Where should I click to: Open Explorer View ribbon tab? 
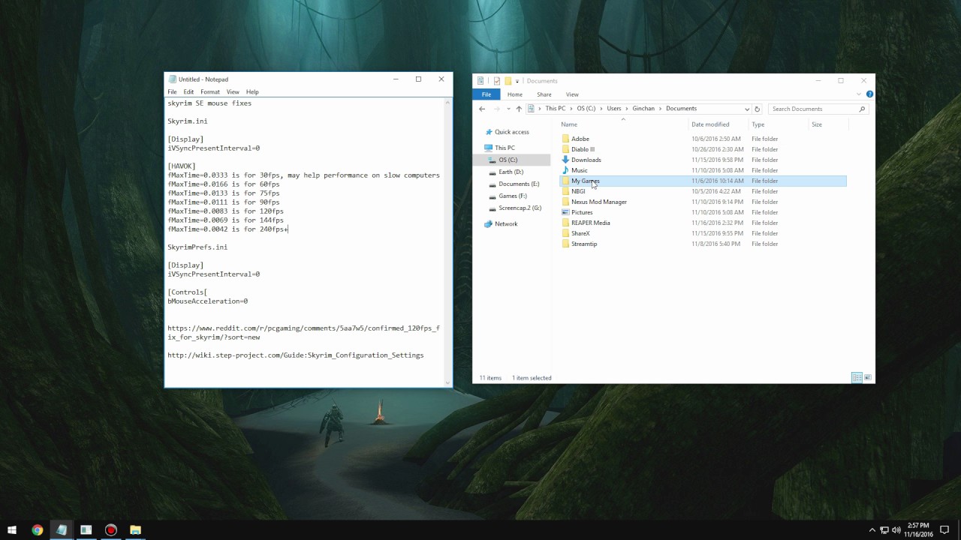pyautogui.click(x=572, y=94)
